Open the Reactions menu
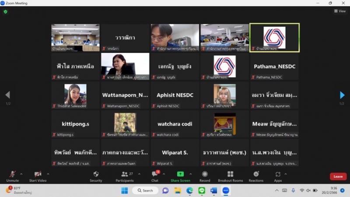The height and width of the screenshot is (197, 350). click(256, 176)
